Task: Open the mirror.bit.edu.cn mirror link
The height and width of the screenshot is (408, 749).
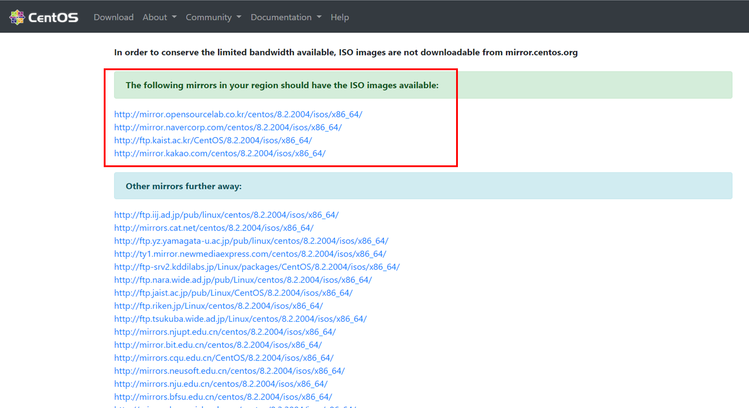Action: [218, 345]
